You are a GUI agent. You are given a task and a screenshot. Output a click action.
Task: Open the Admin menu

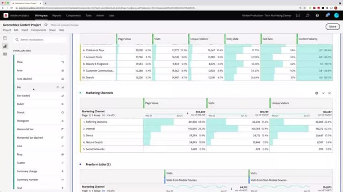click(x=100, y=16)
